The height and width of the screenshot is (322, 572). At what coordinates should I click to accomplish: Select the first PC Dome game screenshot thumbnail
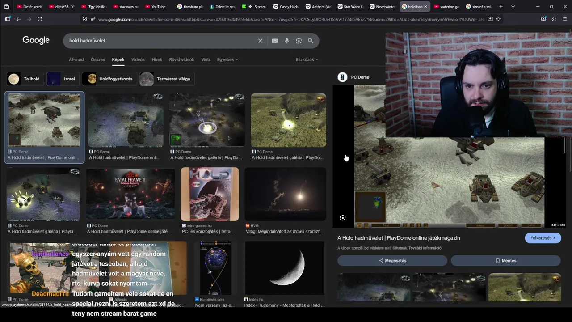tap(44, 120)
